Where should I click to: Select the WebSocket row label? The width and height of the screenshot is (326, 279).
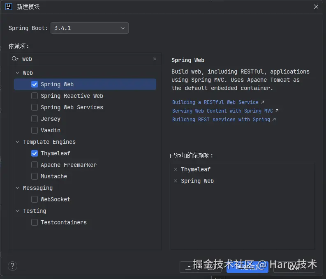click(x=55, y=199)
